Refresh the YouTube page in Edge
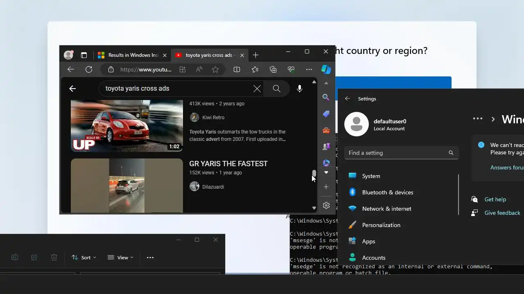524x294 pixels. point(89,69)
